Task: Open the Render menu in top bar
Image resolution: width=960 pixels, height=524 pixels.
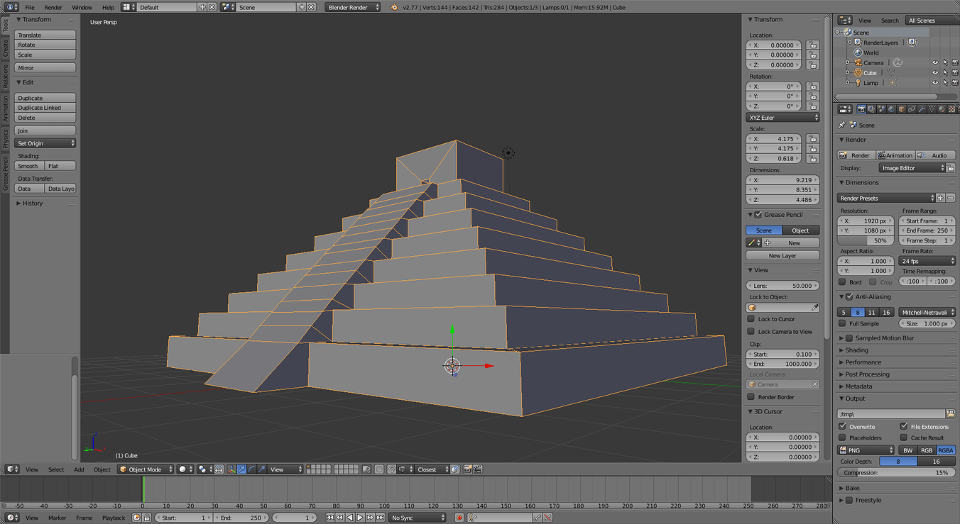Action: pos(53,7)
